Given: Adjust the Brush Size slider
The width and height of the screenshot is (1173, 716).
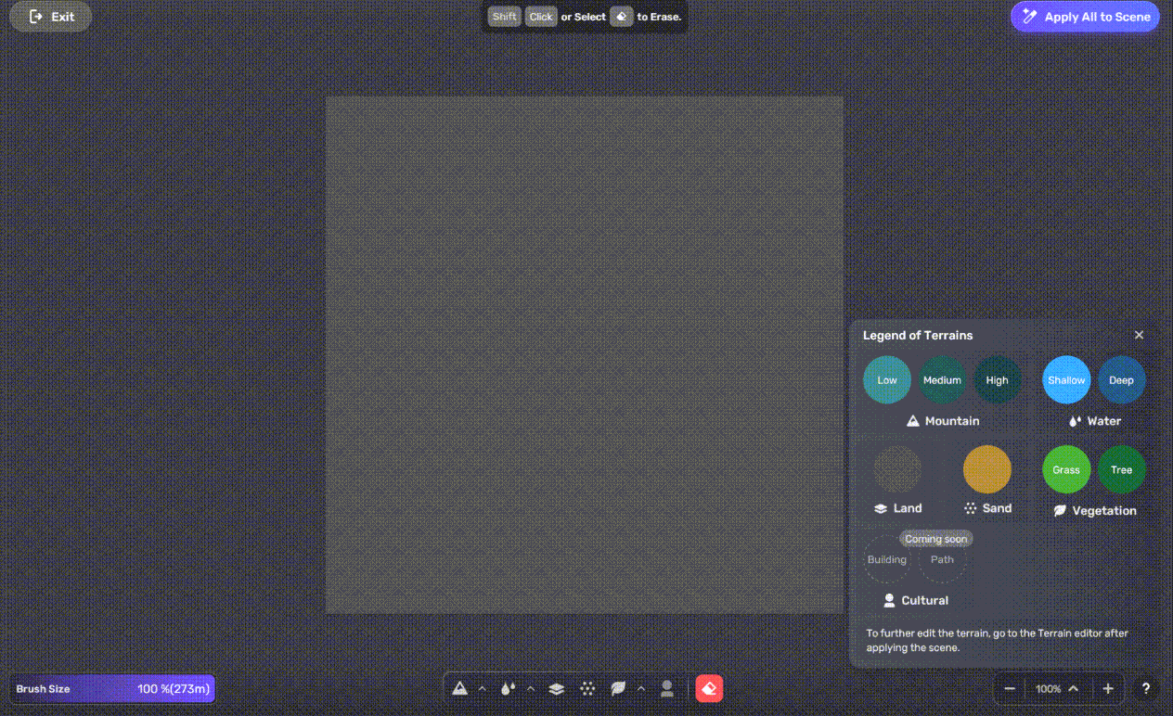Looking at the screenshot, I should coord(112,689).
